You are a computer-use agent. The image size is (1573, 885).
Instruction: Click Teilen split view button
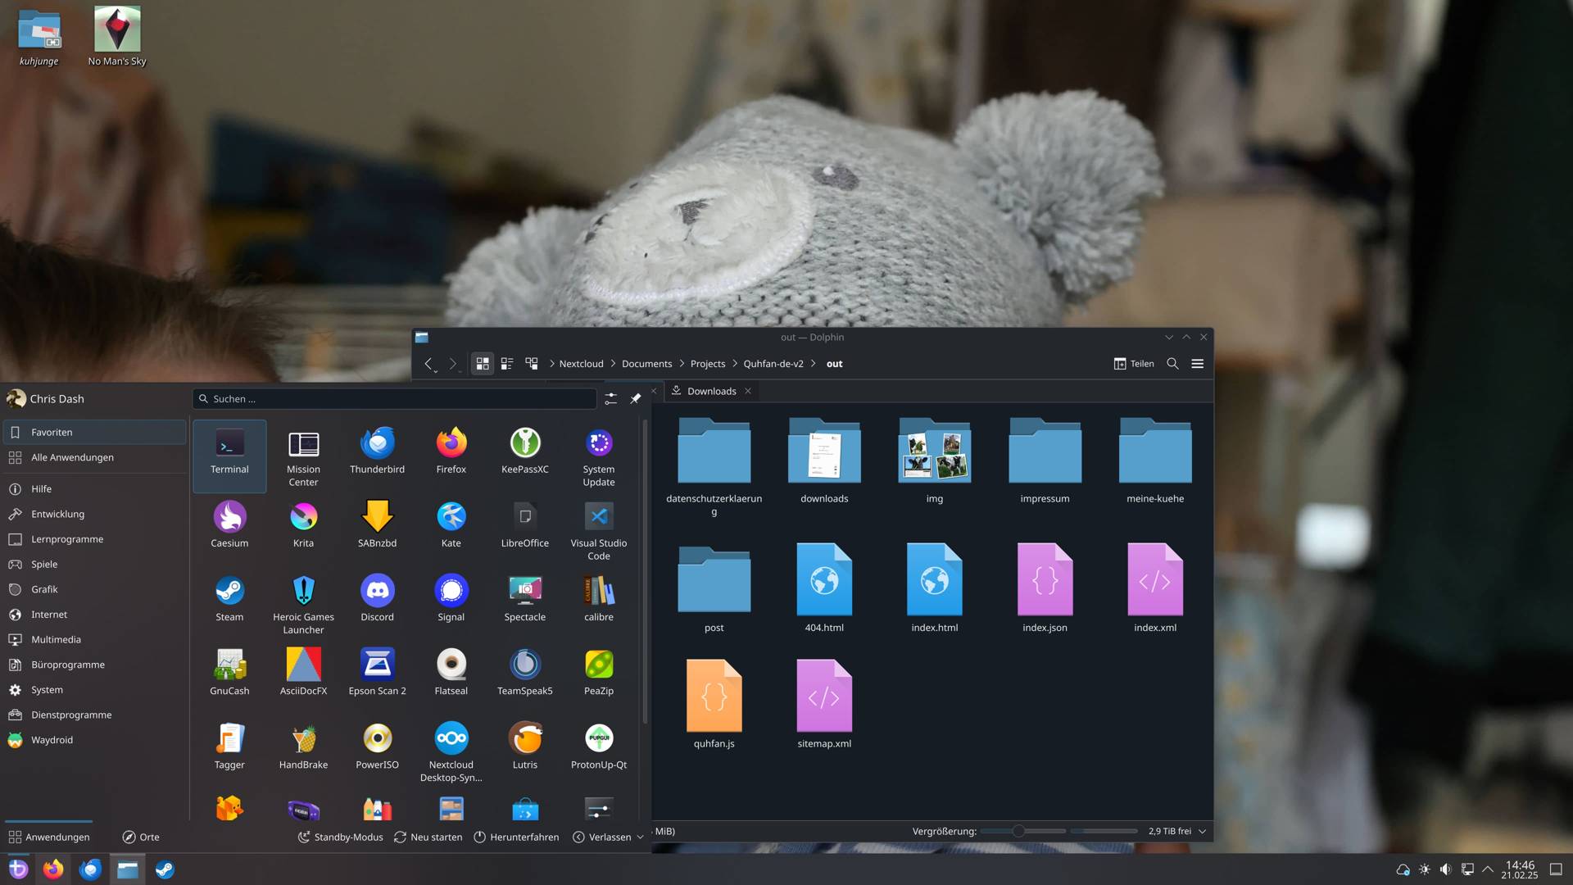pyautogui.click(x=1134, y=363)
